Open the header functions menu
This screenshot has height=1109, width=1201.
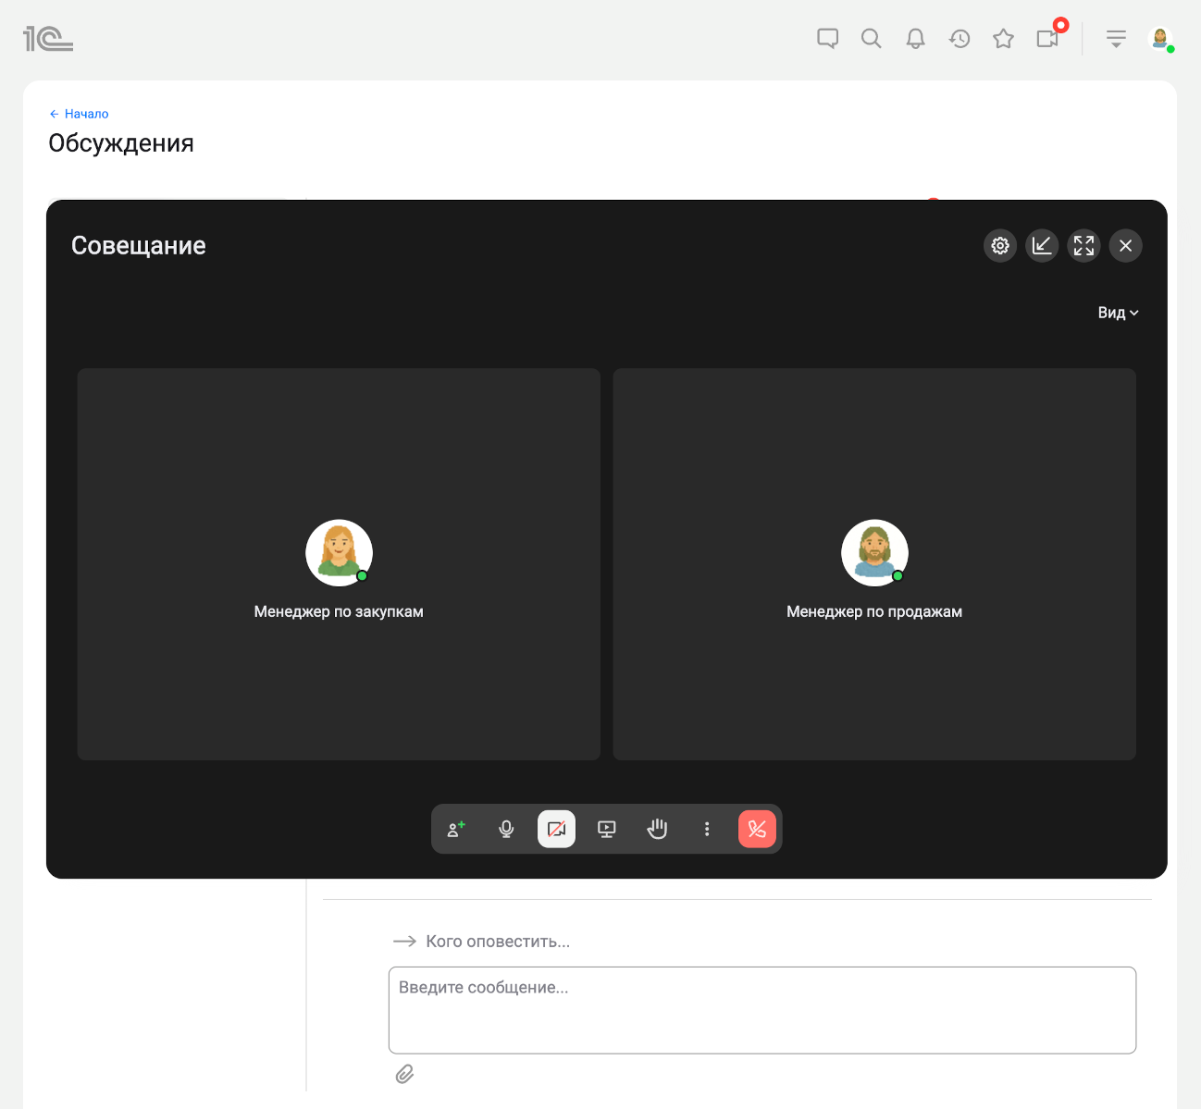[1116, 39]
